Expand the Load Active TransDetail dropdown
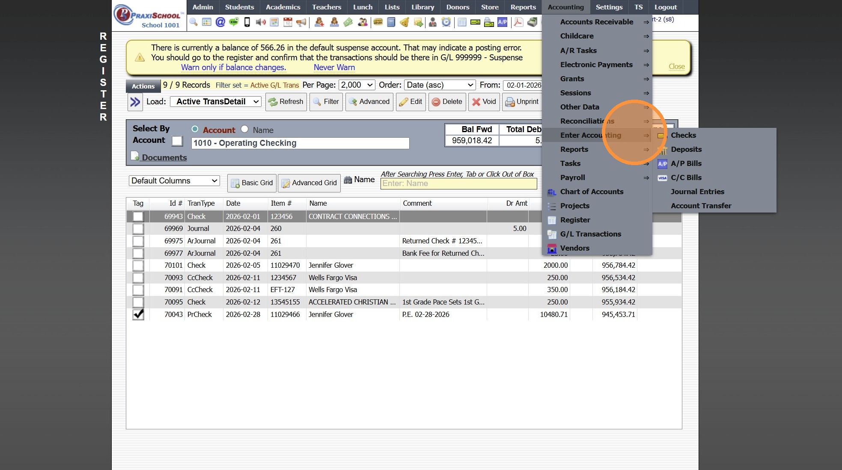842x470 pixels. [x=215, y=102]
